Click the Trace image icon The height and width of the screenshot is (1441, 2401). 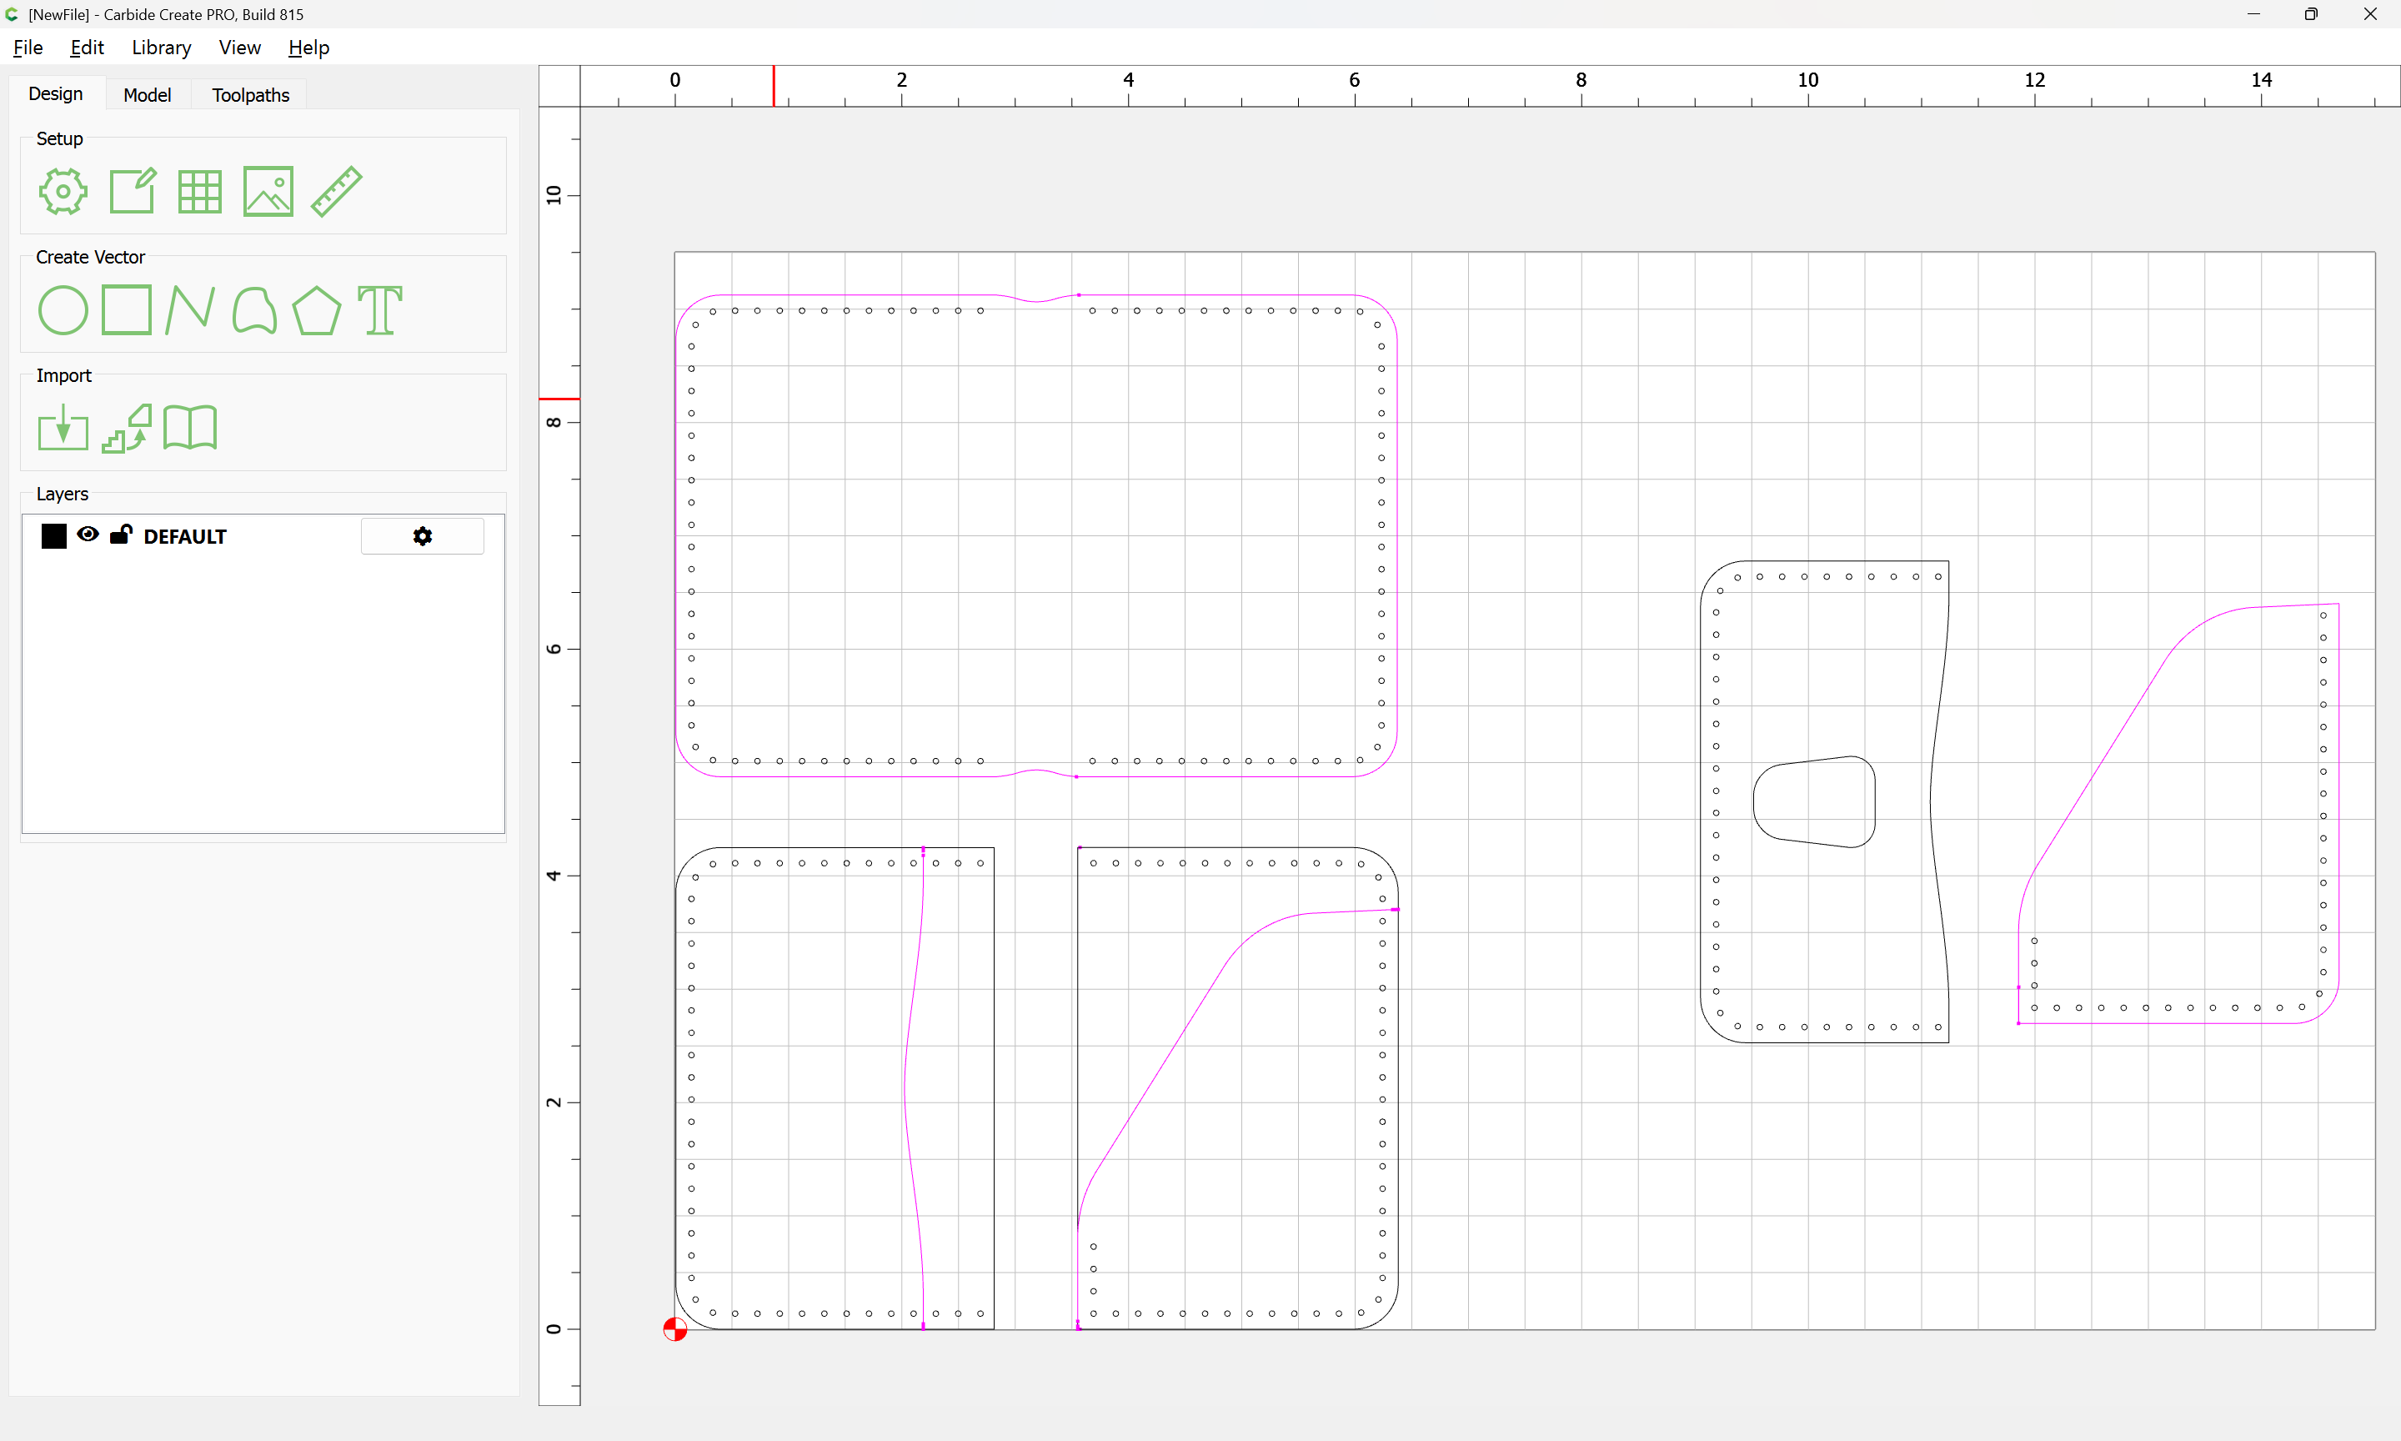point(127,429)
